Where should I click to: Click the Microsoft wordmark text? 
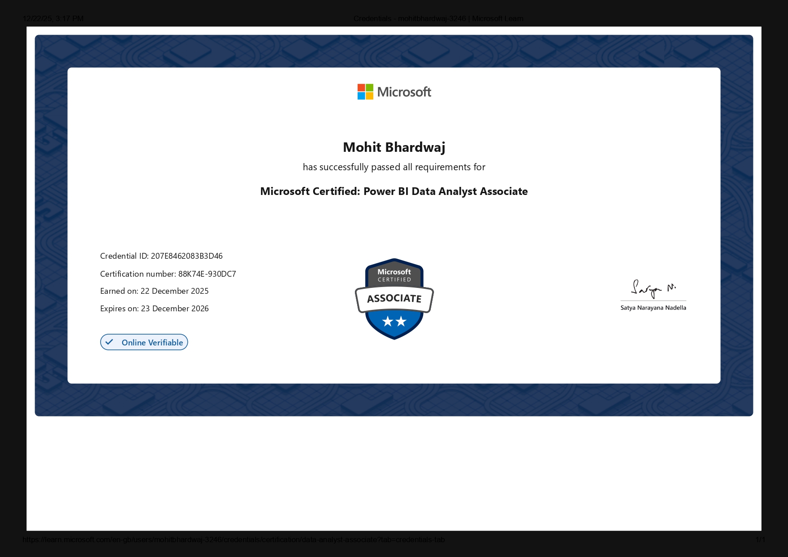click(404, 92)
